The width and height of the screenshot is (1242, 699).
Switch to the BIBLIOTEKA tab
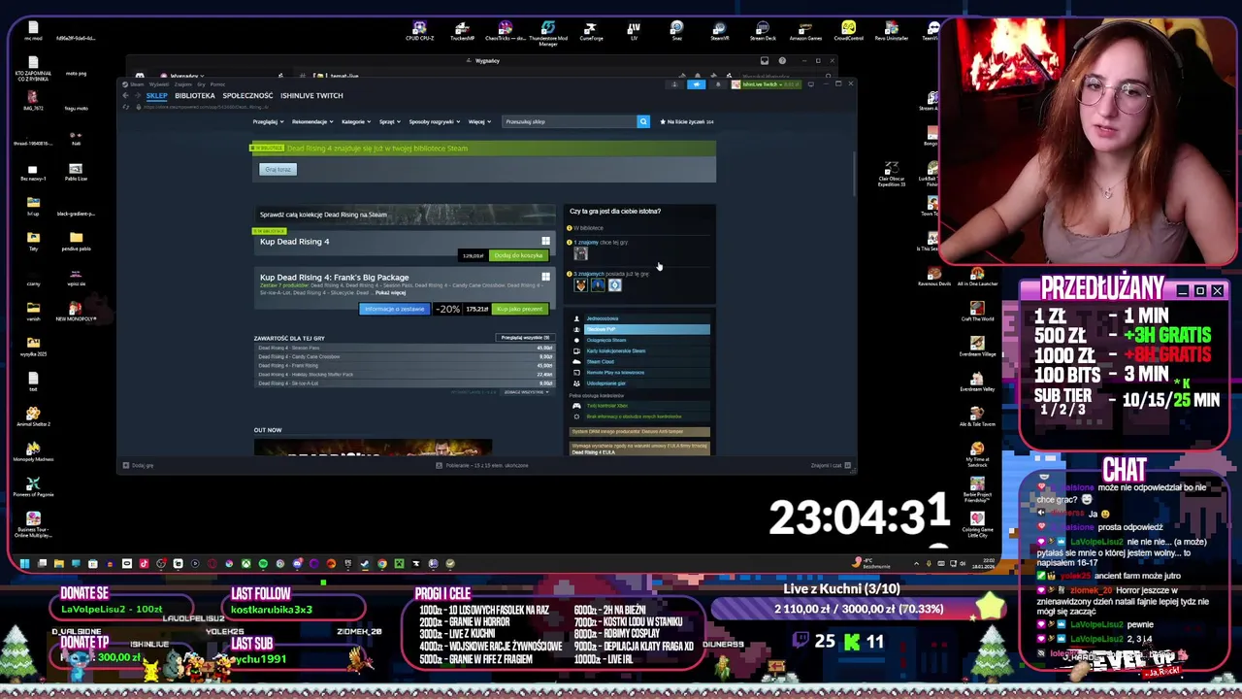(x=194, y=96)
